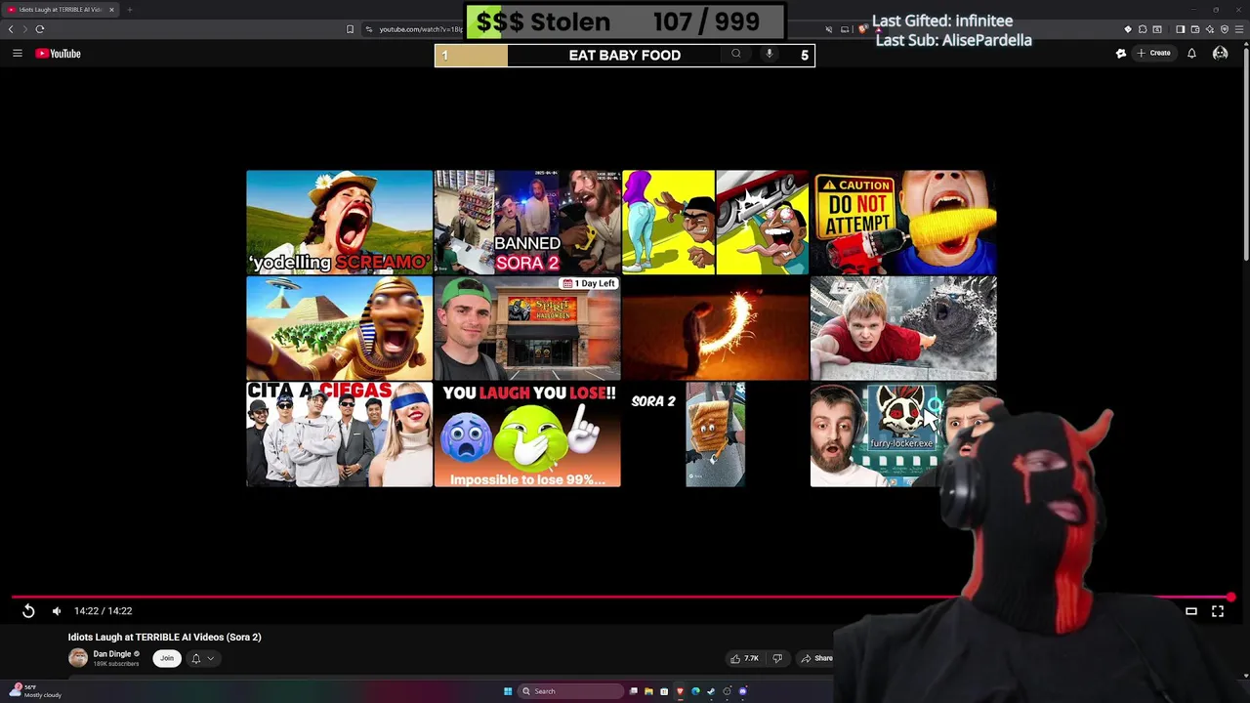Screen dimensions: 1250x703
Task: Start a YouTube search with magnifier icon
Action: [736, 55]
